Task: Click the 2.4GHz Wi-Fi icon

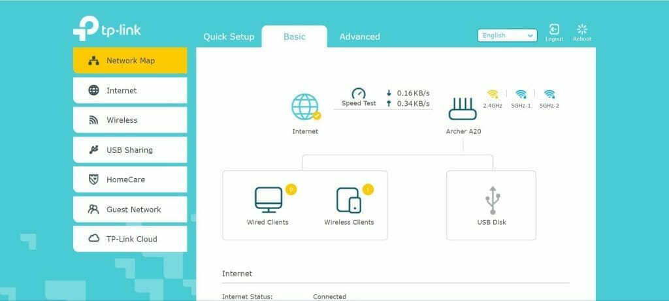Action: (493, 94)
